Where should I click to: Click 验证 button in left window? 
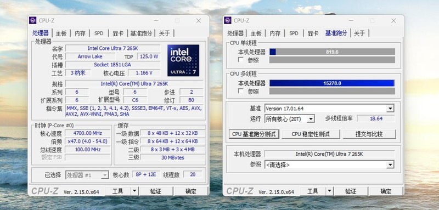point(156,191)
